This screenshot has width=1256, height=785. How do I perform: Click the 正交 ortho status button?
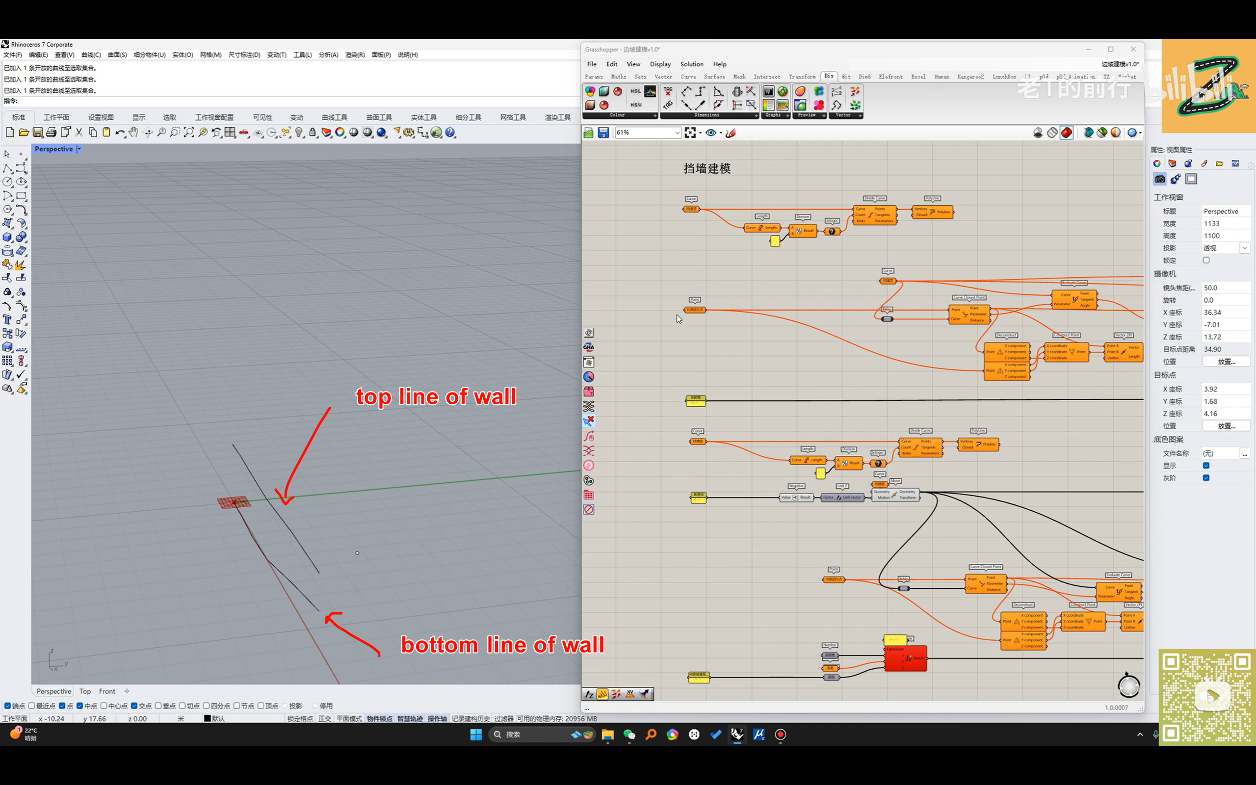click(x=324, y=719)
